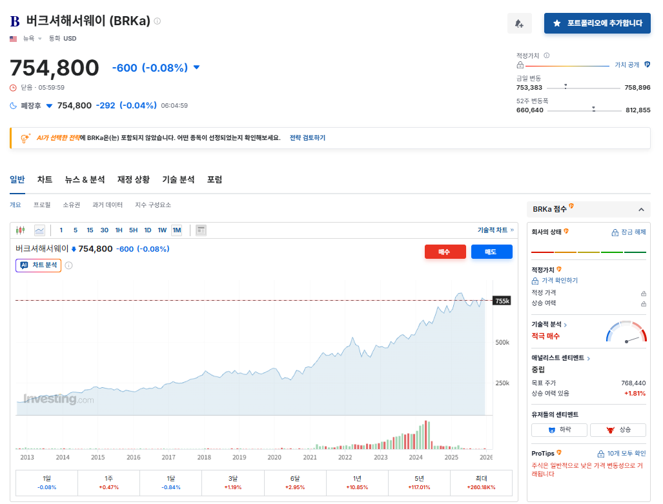Switch to 일반 tab
Image resolution: width=663 pixels, height=504 pixels.
click(x=17, y=179)
